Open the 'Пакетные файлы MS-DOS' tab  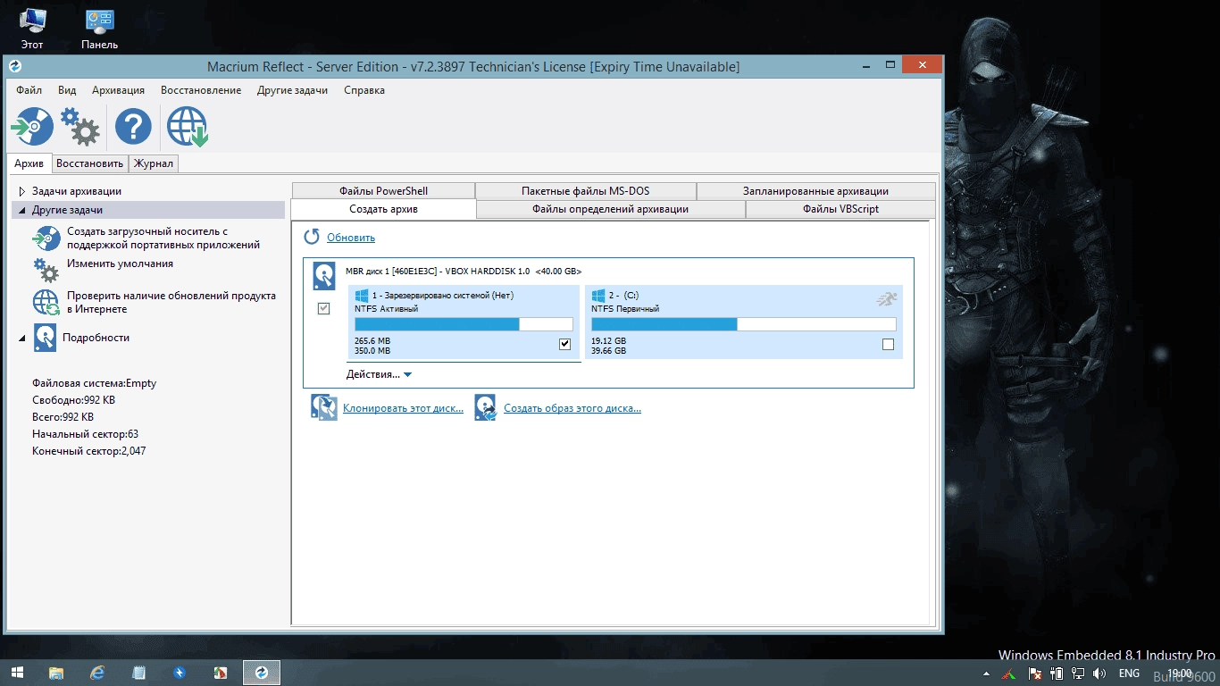(586, 191)
